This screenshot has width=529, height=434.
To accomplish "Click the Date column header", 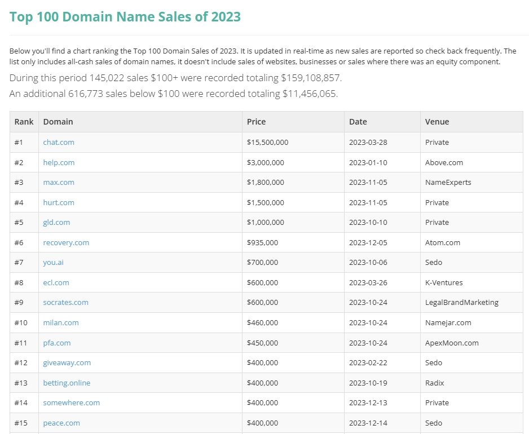I will 358,122.
